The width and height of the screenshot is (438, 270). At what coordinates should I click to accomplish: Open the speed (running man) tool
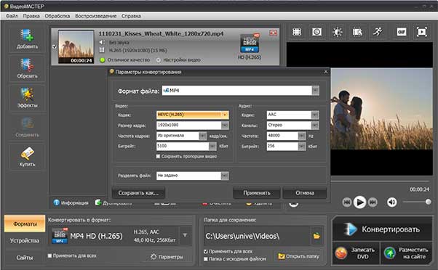click(x=378, y=32)
